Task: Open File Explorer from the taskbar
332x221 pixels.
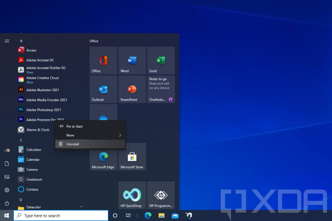Action: (x=161, y=215)
